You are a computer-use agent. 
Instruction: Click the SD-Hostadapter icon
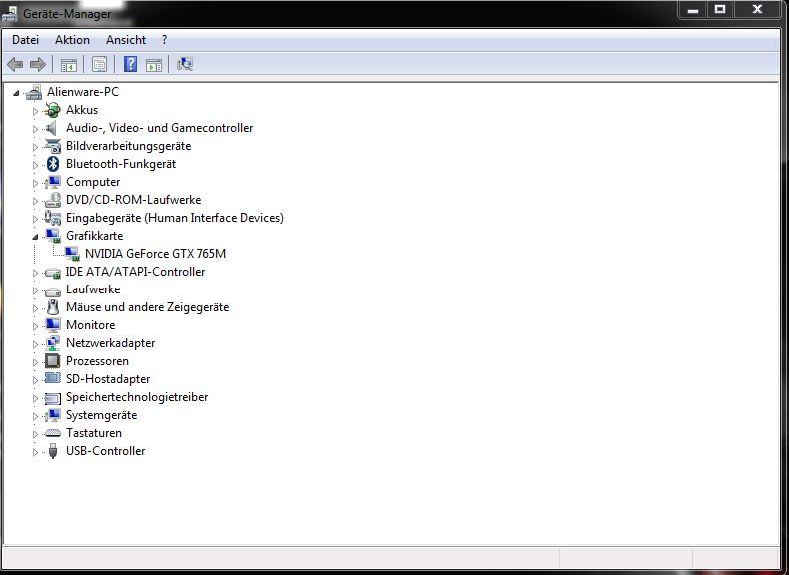pyautogui.click(x=52, y=378)
